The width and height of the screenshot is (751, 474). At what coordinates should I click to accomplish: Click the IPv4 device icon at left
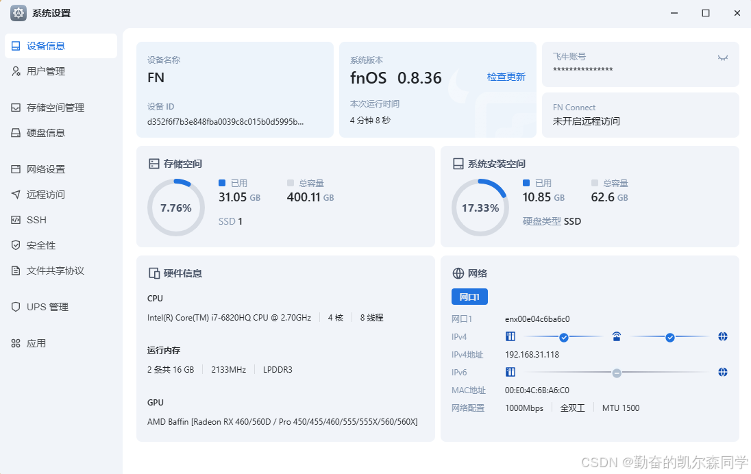click(x=510, y=336)
